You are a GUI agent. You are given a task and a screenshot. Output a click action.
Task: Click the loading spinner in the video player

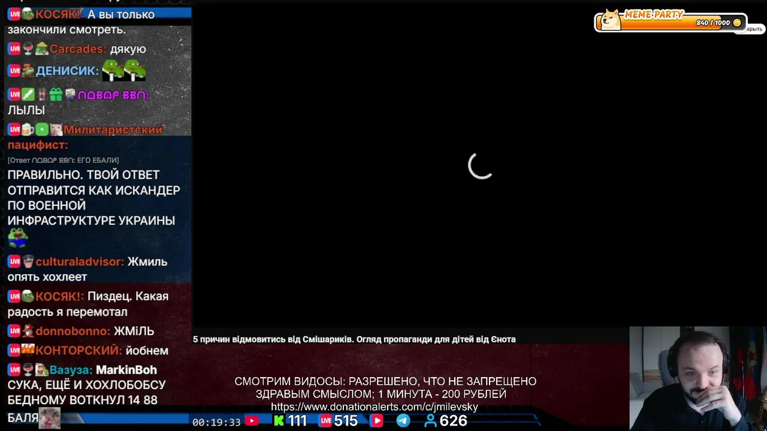[481, 165]
